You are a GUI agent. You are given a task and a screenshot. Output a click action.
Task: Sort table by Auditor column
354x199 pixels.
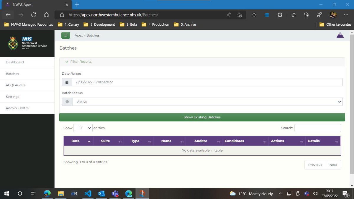(204, 141)
